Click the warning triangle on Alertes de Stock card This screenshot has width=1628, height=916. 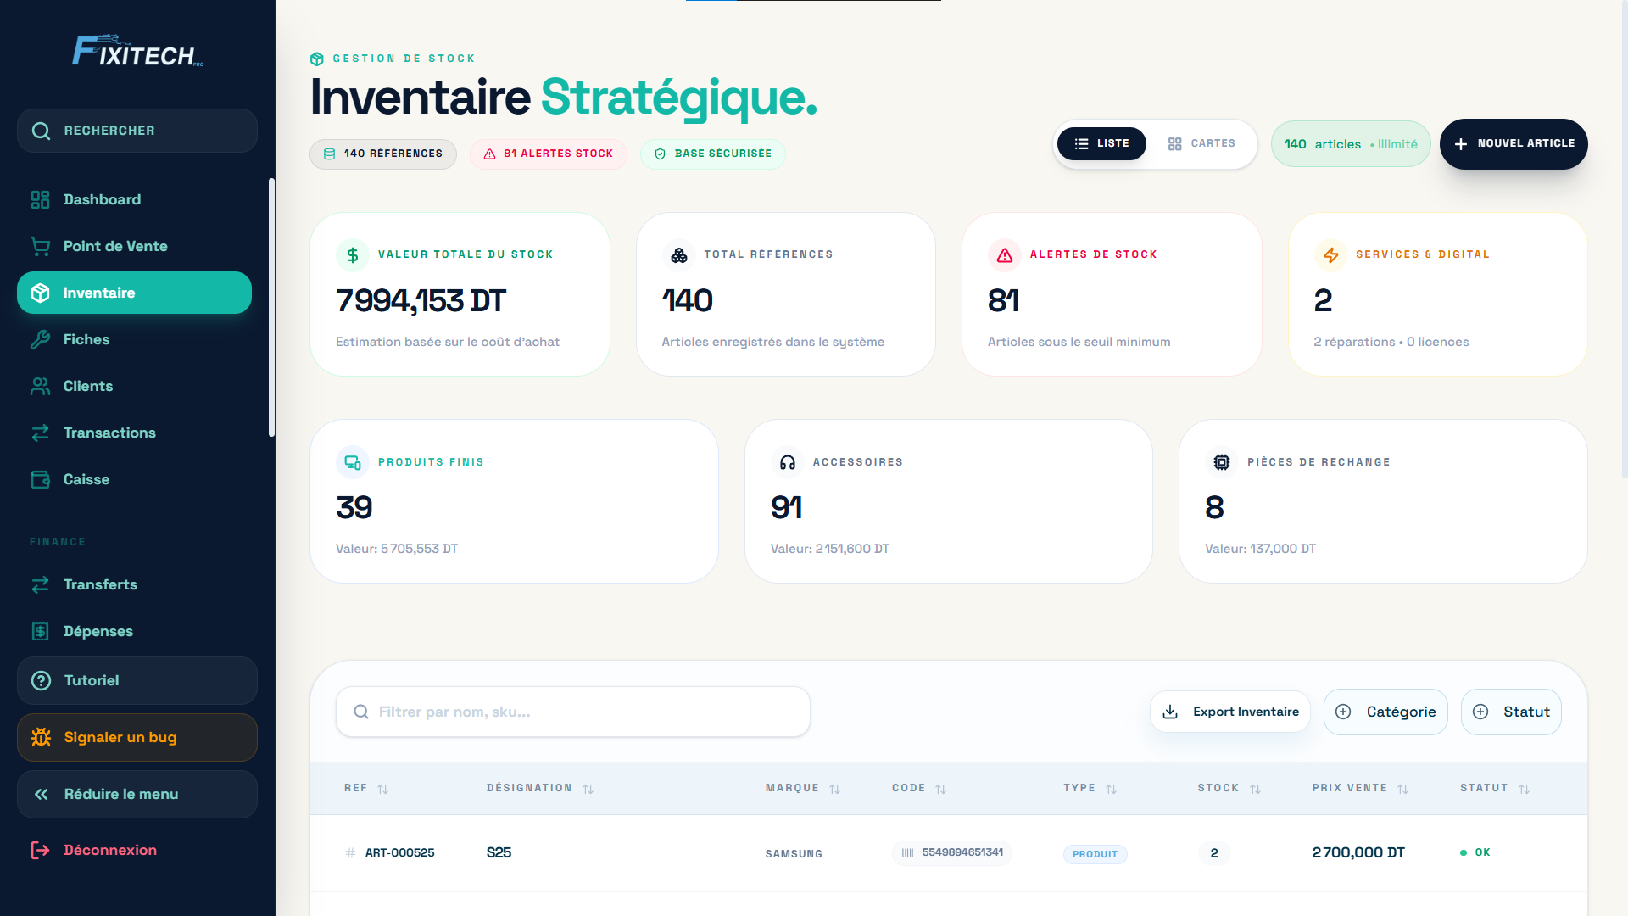tap(1005, 254)
